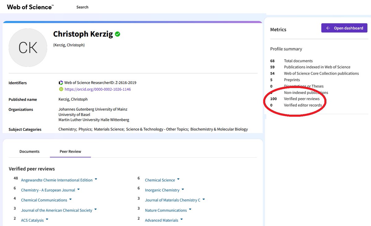Expand the Advanced Materials dropdown arrow

pos(181,220)
